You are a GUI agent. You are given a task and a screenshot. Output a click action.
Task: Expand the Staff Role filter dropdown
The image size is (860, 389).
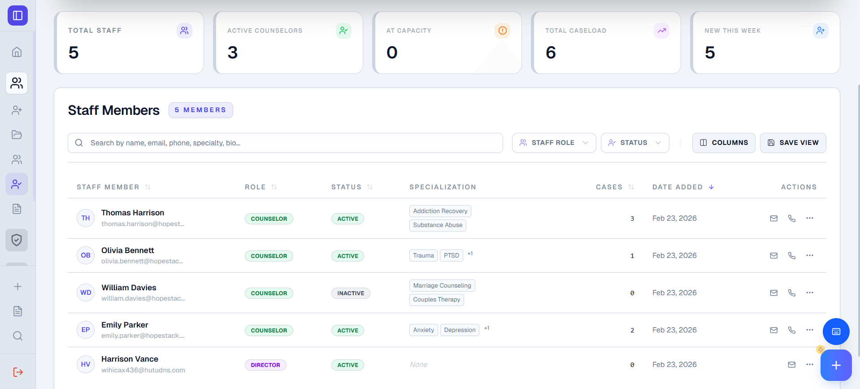[x=554, y=143]
